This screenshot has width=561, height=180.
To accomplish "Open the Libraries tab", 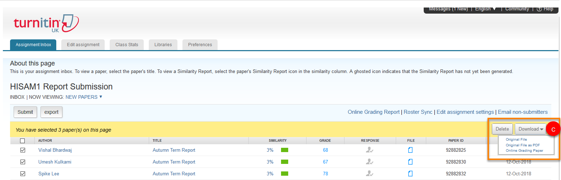I will point(163,45).
